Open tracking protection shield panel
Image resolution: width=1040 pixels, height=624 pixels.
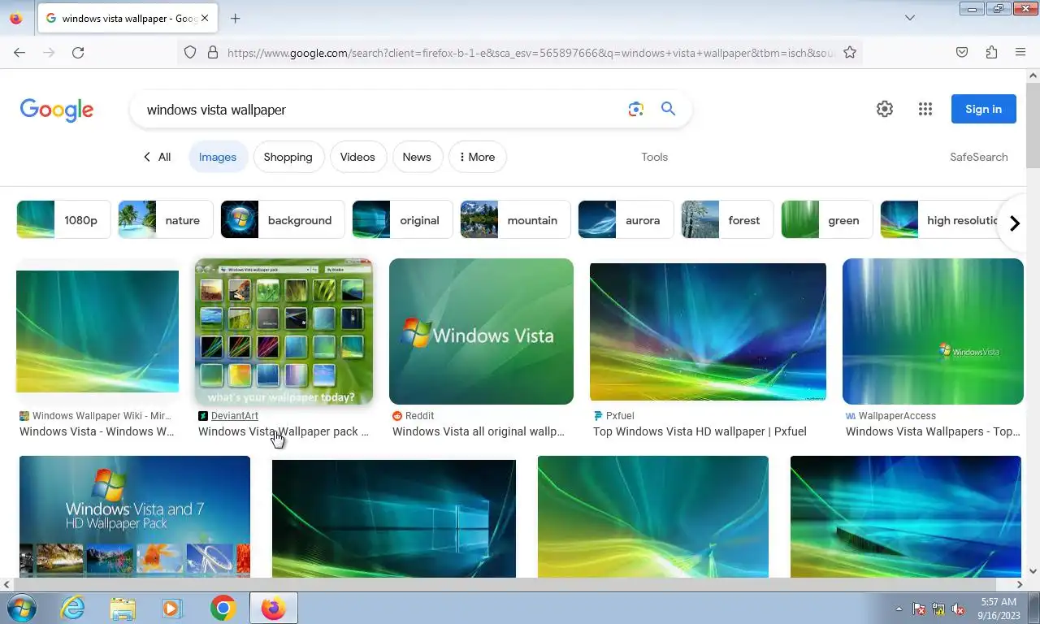click(190, 52)
